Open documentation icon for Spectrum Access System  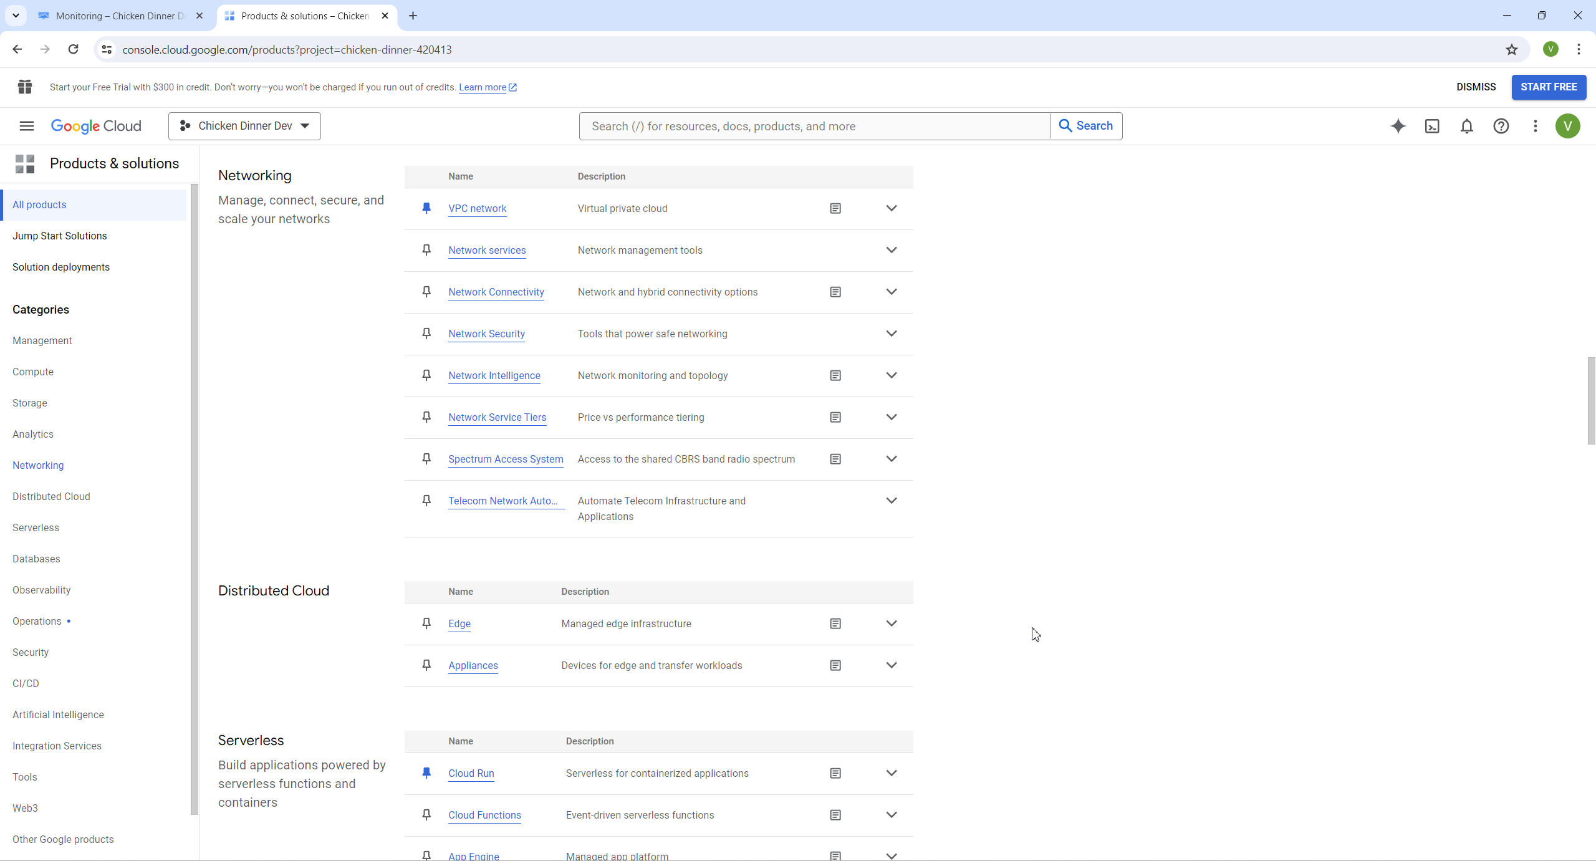point(835,459)
